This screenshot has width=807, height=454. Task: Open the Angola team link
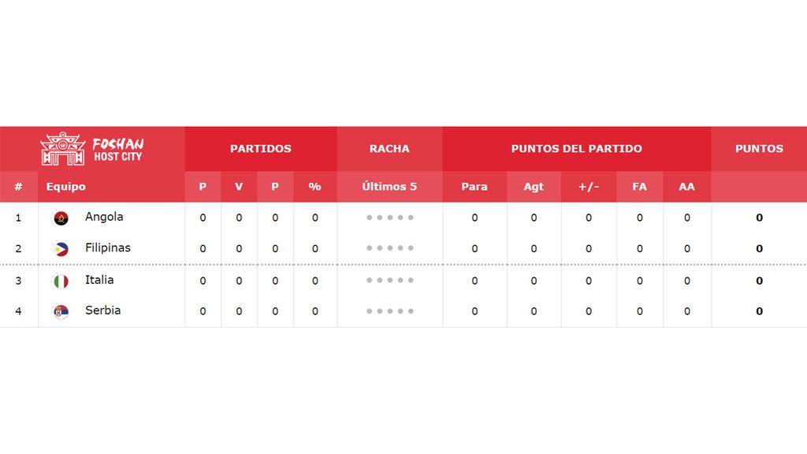tap(104, 217)
